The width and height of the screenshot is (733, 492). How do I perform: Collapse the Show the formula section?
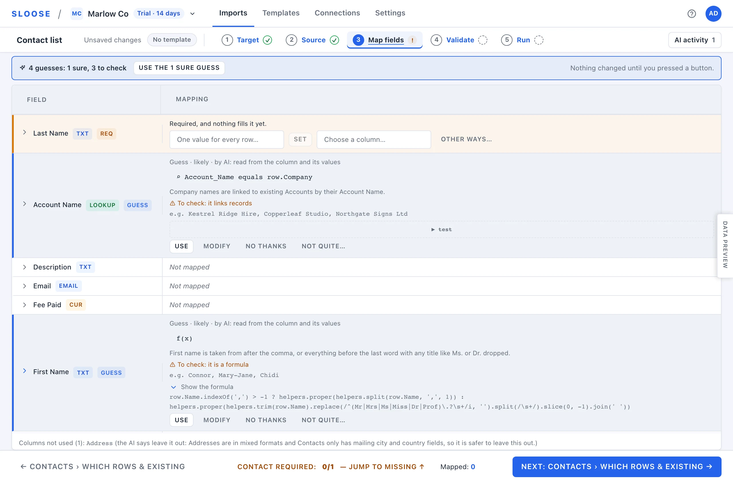(x=173, y=387)
